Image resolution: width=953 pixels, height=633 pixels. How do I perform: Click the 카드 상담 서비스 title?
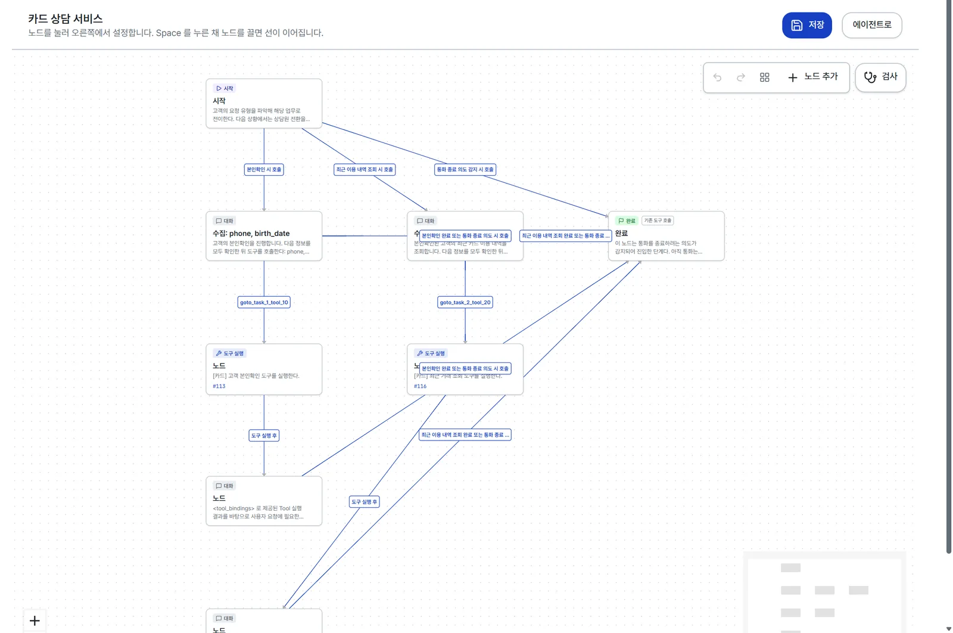tap(66, 18)
